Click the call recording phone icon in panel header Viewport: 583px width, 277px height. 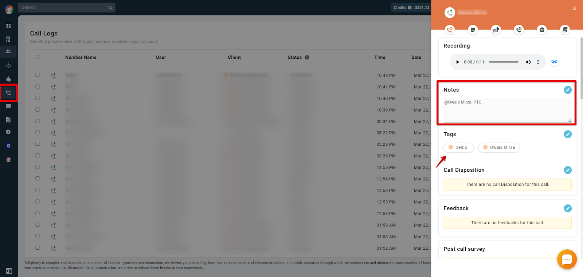click(450, 30)
